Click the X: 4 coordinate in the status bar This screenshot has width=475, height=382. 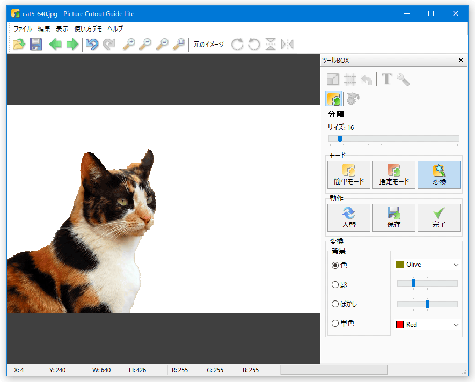(x=19, y=370)
